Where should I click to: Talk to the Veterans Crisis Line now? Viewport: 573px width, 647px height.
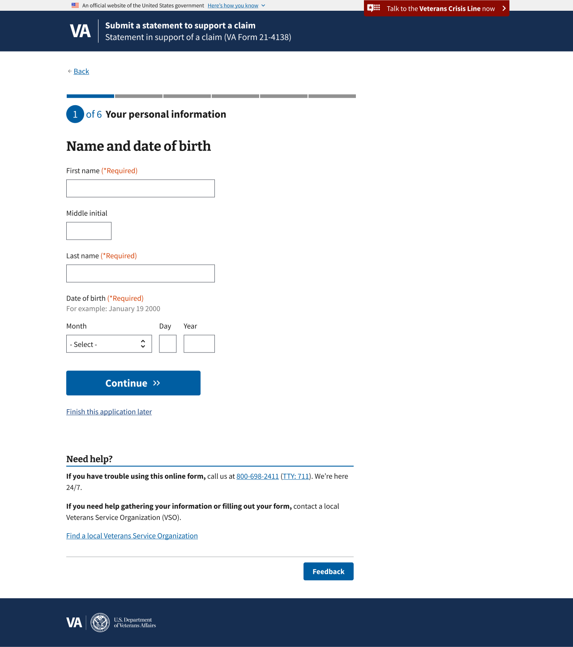437,9
